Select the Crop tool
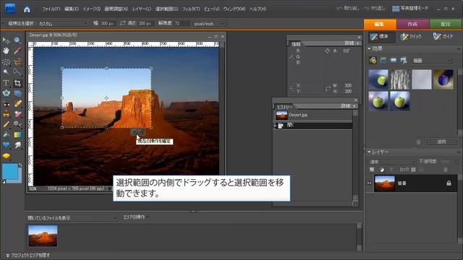 coord(17,83)
